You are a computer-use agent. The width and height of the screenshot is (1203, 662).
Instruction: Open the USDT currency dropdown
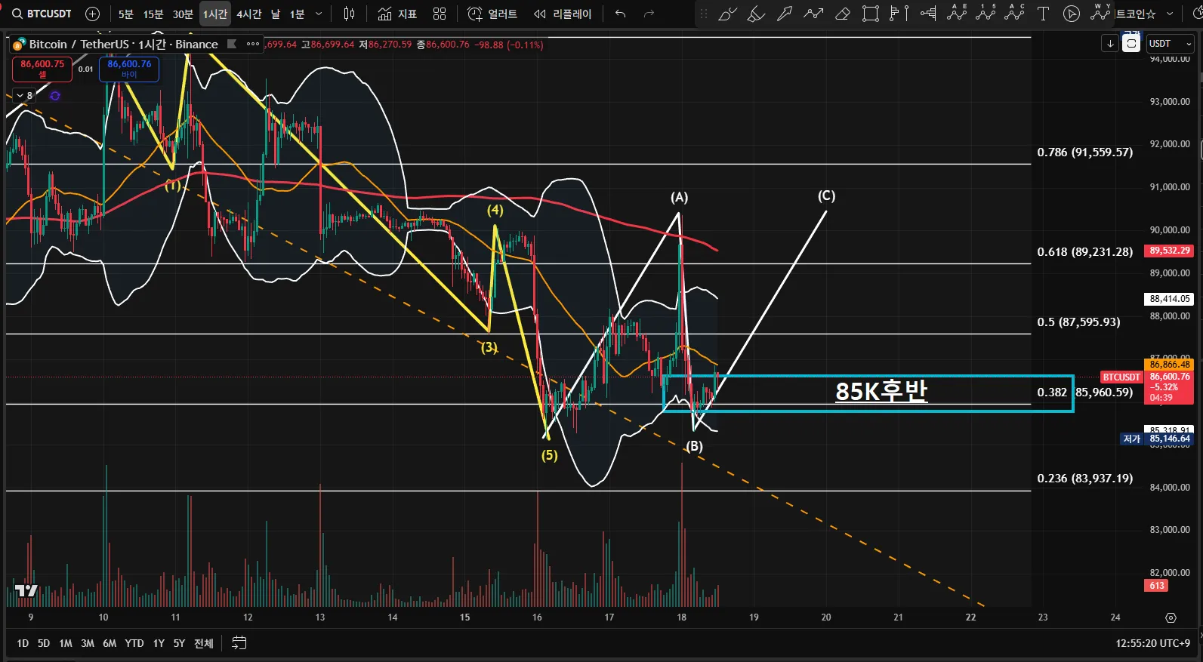tap(1170, 44)
